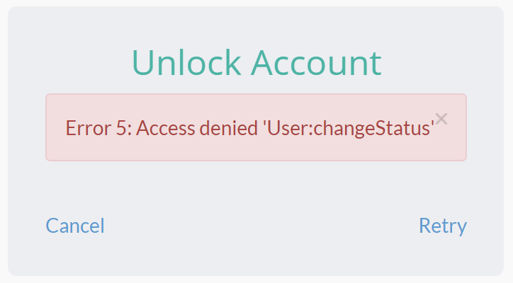Click the Unlock Account heading
The width and height of the screenshot is (513, 283).
point(256,62)
